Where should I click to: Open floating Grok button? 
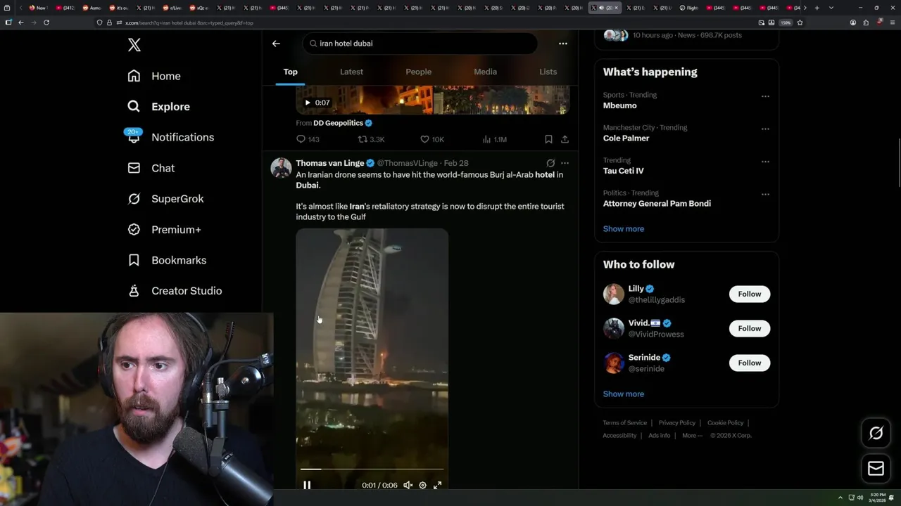(x=876, y=434)
